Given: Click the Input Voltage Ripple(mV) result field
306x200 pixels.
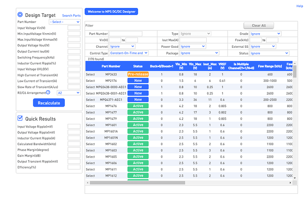Looking at the screenshot, I should pos(74,127).
